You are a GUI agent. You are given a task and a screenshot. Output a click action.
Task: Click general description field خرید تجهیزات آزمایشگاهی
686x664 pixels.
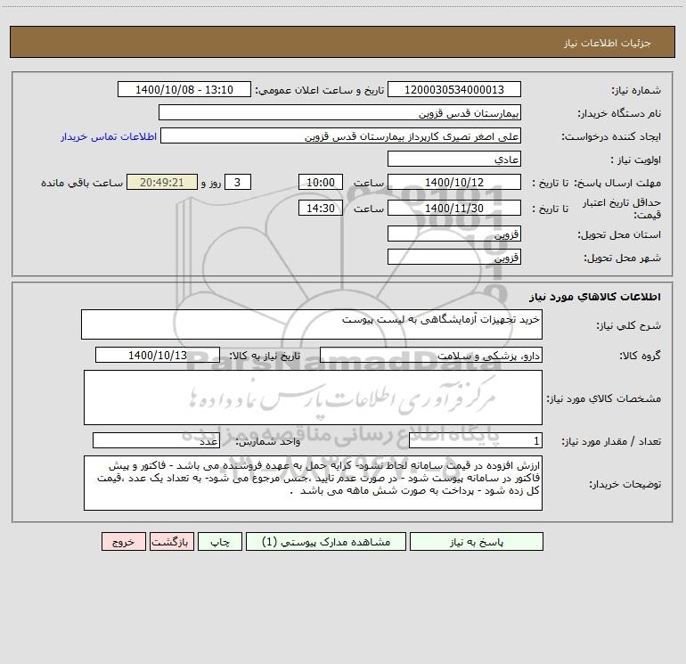[x=312, y=324]
